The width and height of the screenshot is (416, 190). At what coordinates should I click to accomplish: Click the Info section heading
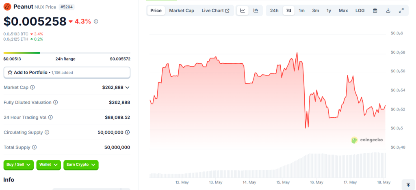[9, 180]
